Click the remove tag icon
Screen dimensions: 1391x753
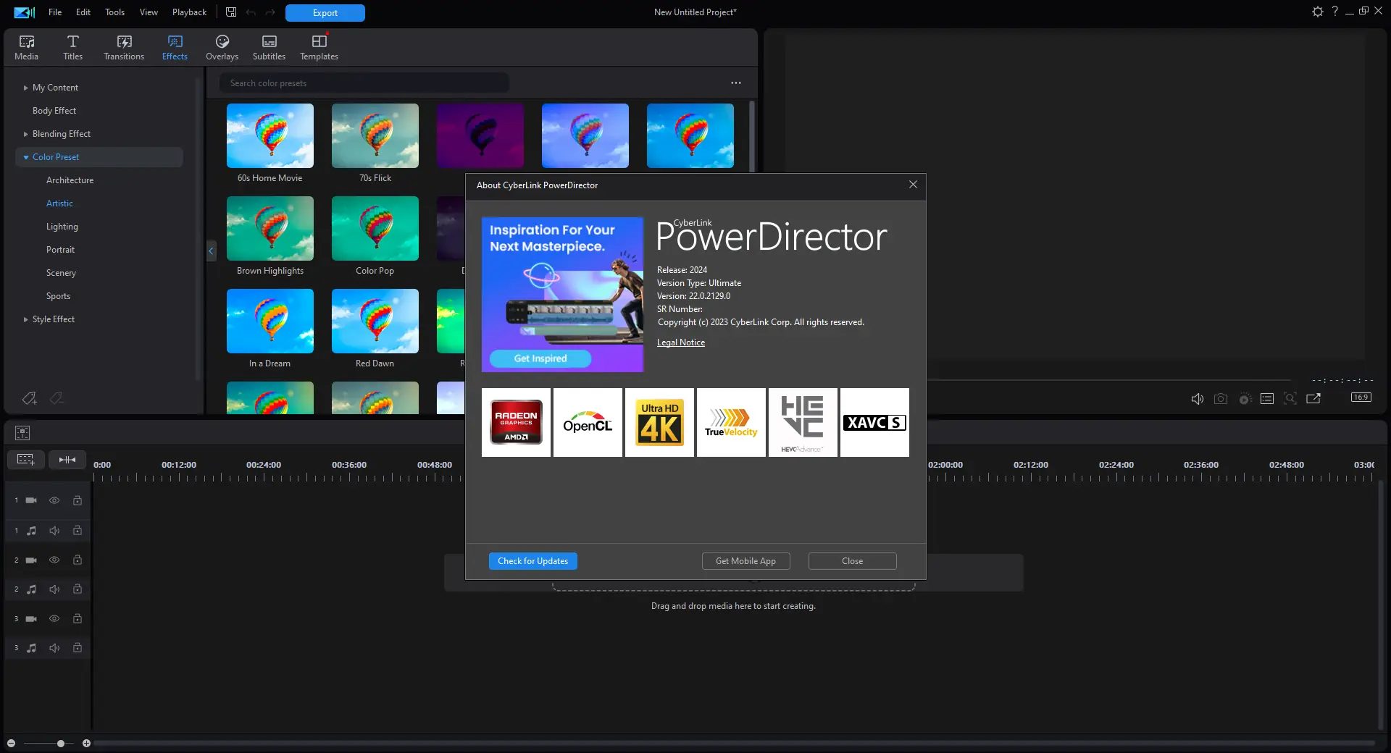(57, 397)
